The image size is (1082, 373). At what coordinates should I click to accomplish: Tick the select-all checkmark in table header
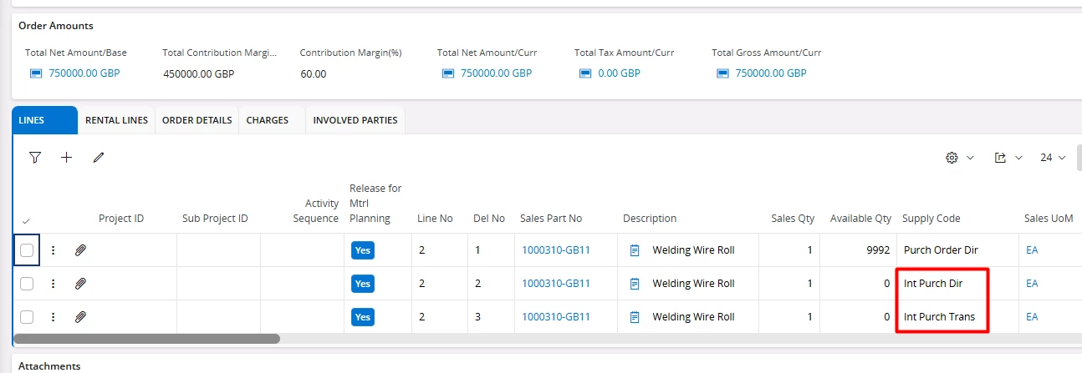pyautogui.click(x=26, y=220)
